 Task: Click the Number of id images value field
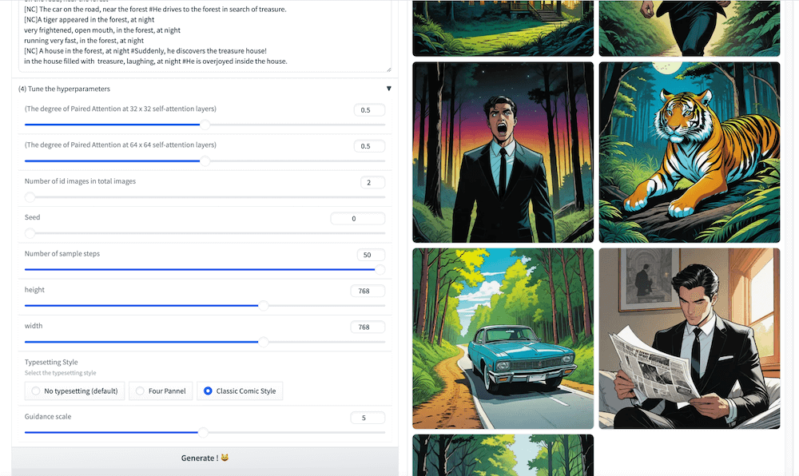372,182
